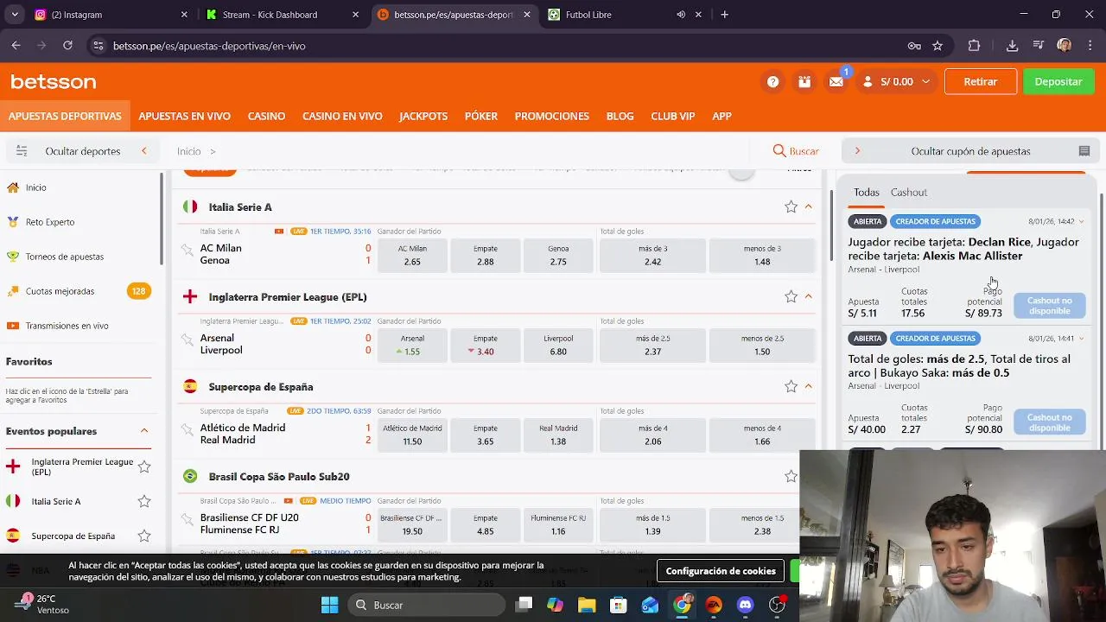Screen dimensions: 1106x622
Task: Open the messages envelope icon
Action: (x=836, y=82)
